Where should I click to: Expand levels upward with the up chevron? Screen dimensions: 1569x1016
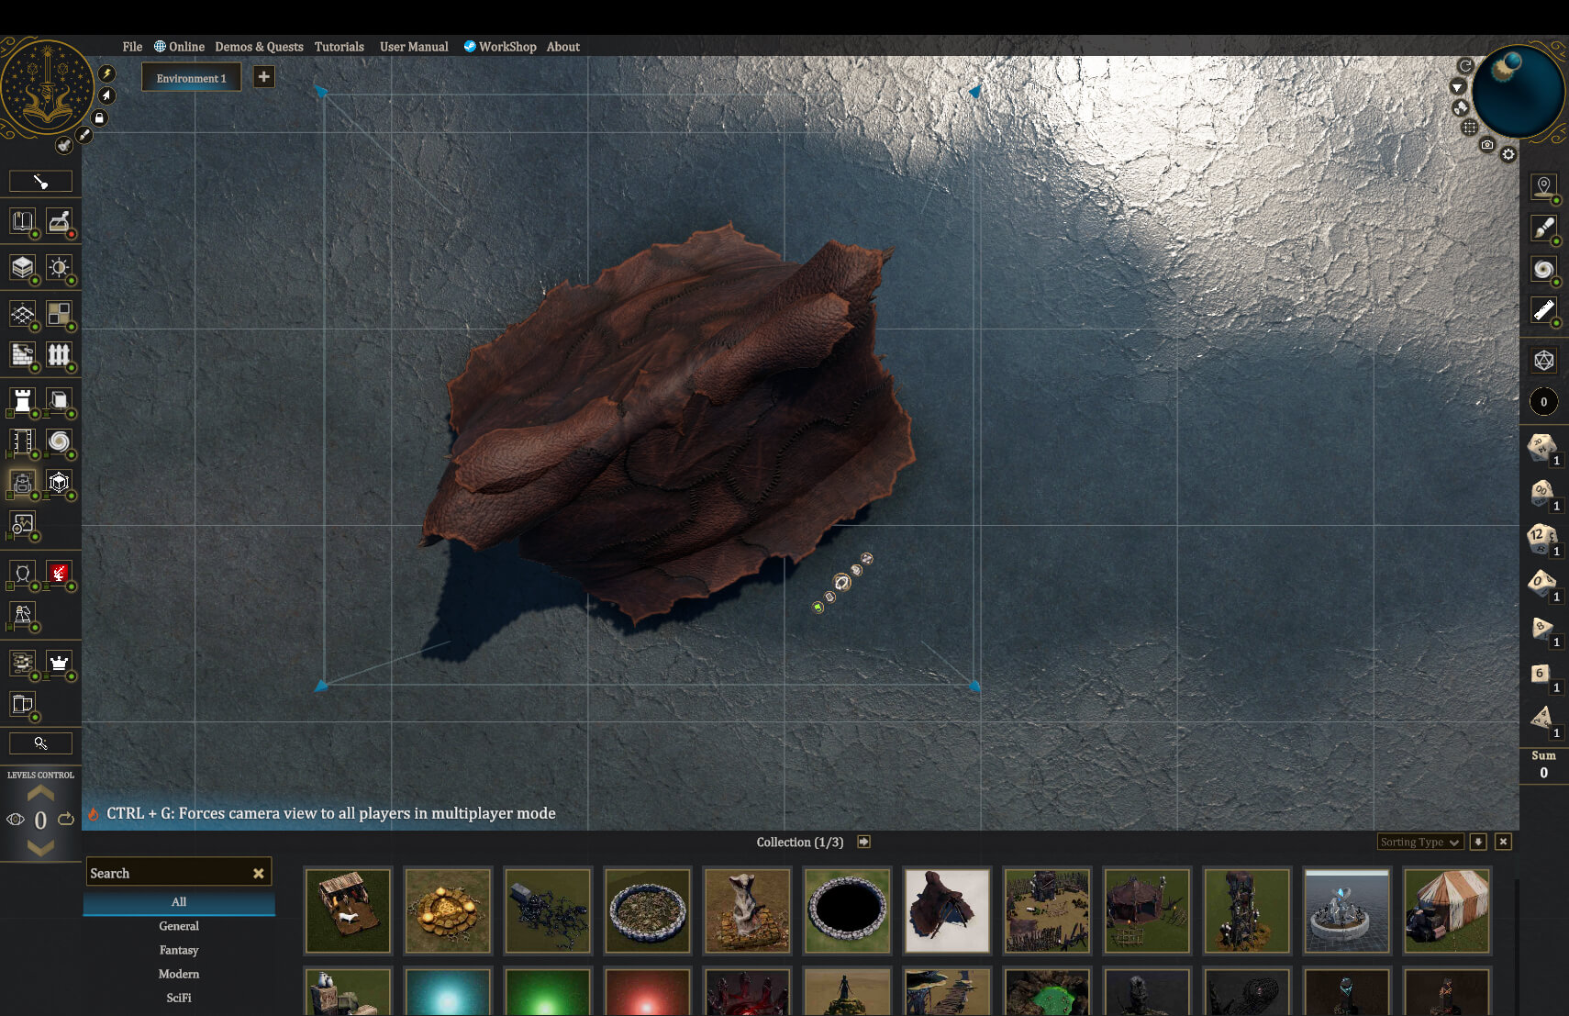pyautogui.click(x=40, y=795)
